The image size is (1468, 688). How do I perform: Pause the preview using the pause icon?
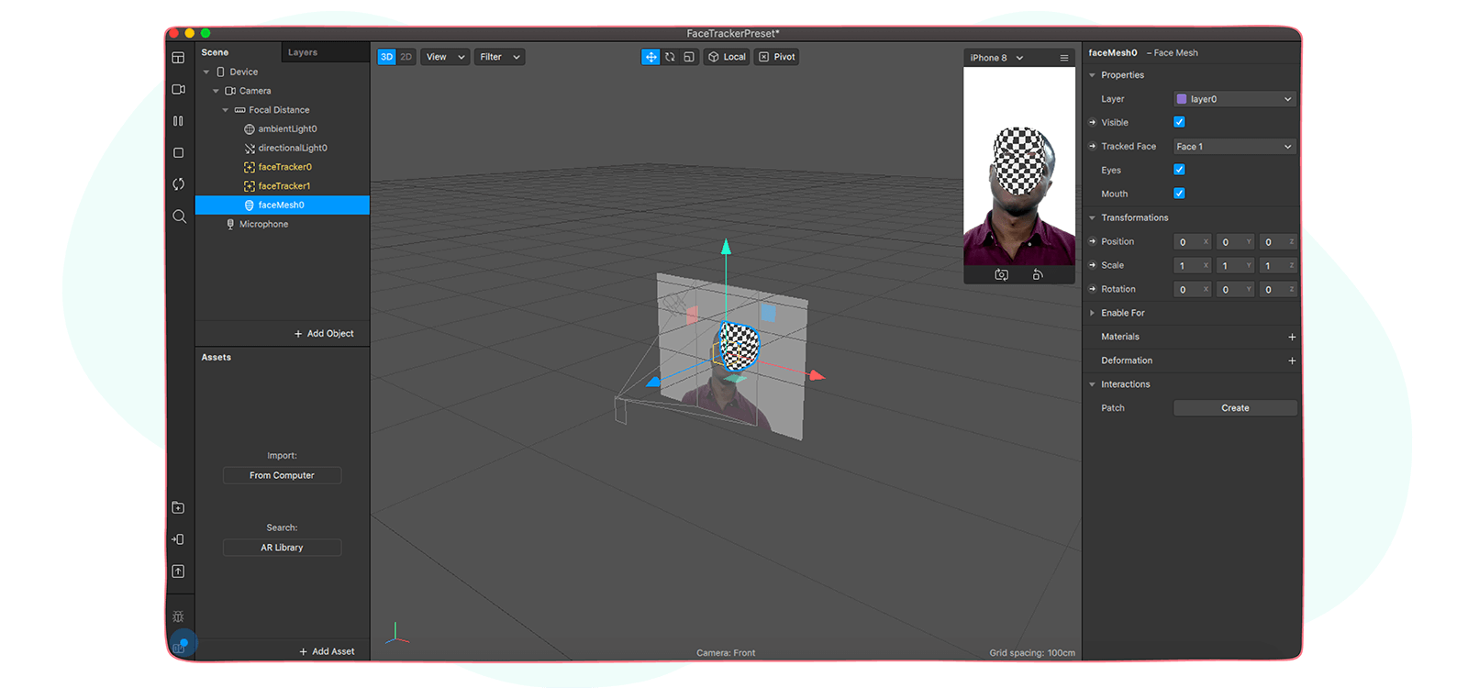(x=179, y=121)
